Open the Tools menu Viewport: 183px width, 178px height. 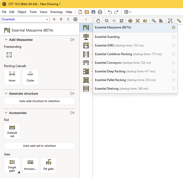pyautogui.click(x=33, y=12)
